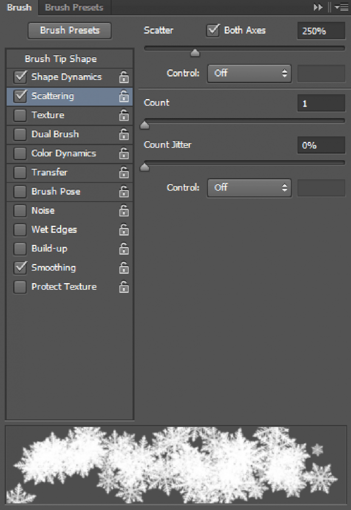Toggle the lock icon beside Texture
The image size is (351, 510).
tap(124, 115)
